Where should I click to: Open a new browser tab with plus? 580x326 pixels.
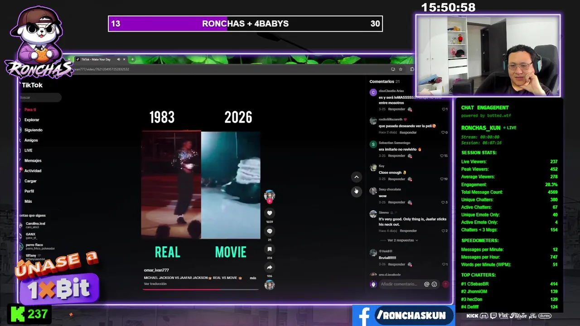pos(132,59)
